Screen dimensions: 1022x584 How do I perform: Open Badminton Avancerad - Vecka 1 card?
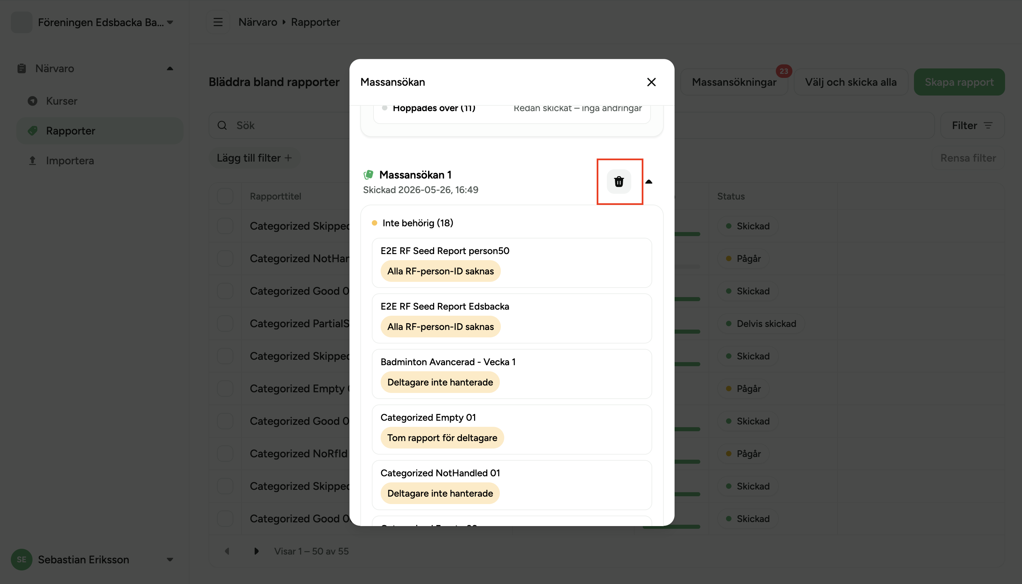[512, 374]
